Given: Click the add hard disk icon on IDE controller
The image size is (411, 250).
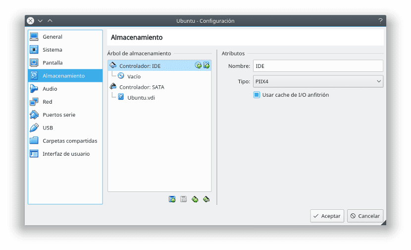Looking at the screenshot, I should 206,65.
